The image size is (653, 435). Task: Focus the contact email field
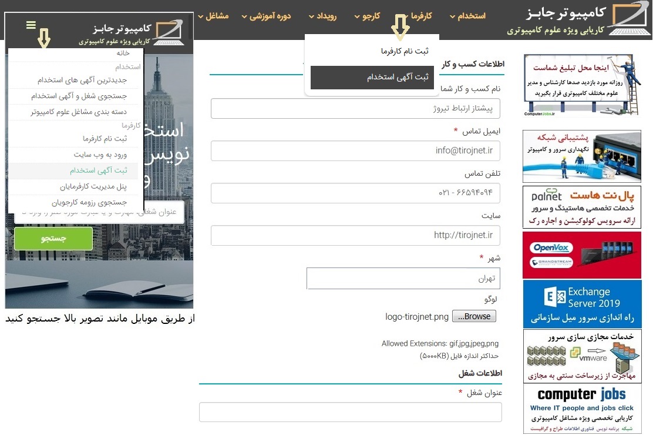pos(355,150)
